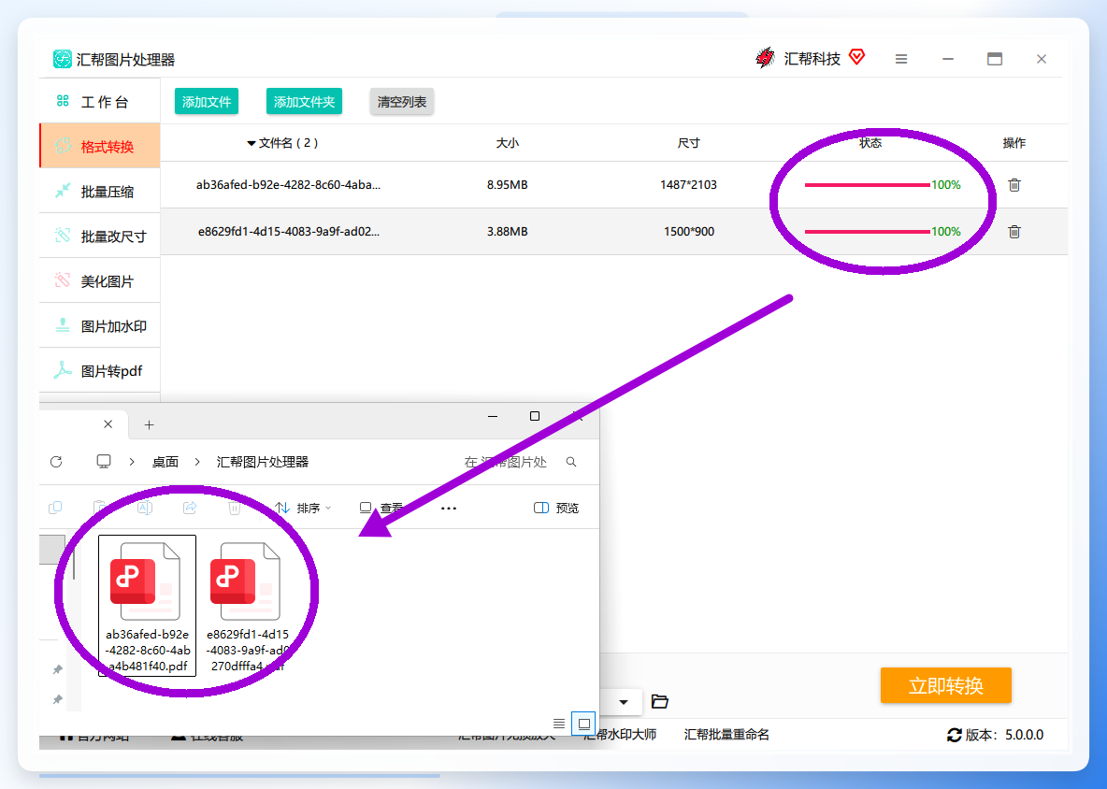Click the 图片加水印 stamp icon
Viewport: 1107px width, 789px height.
coord(63,324)
